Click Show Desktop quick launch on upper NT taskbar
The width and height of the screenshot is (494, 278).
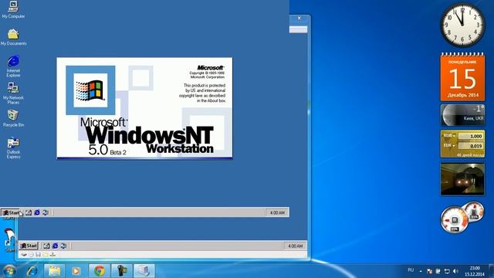coord(29,213)
